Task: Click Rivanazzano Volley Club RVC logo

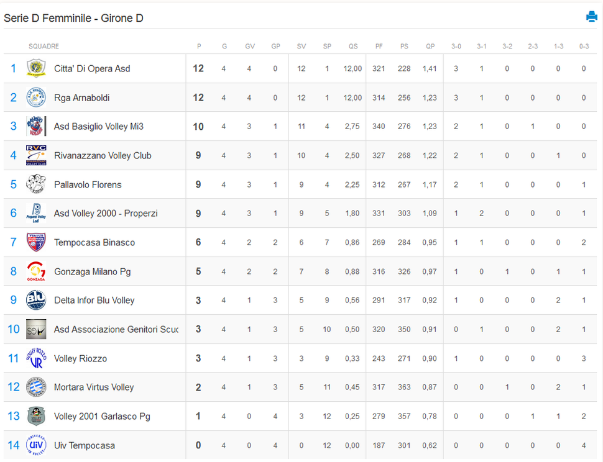Action: click(36, 155)
